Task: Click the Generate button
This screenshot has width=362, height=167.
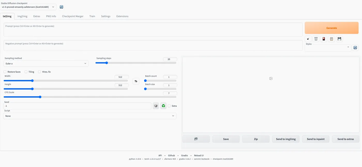Action: point(331,28)
